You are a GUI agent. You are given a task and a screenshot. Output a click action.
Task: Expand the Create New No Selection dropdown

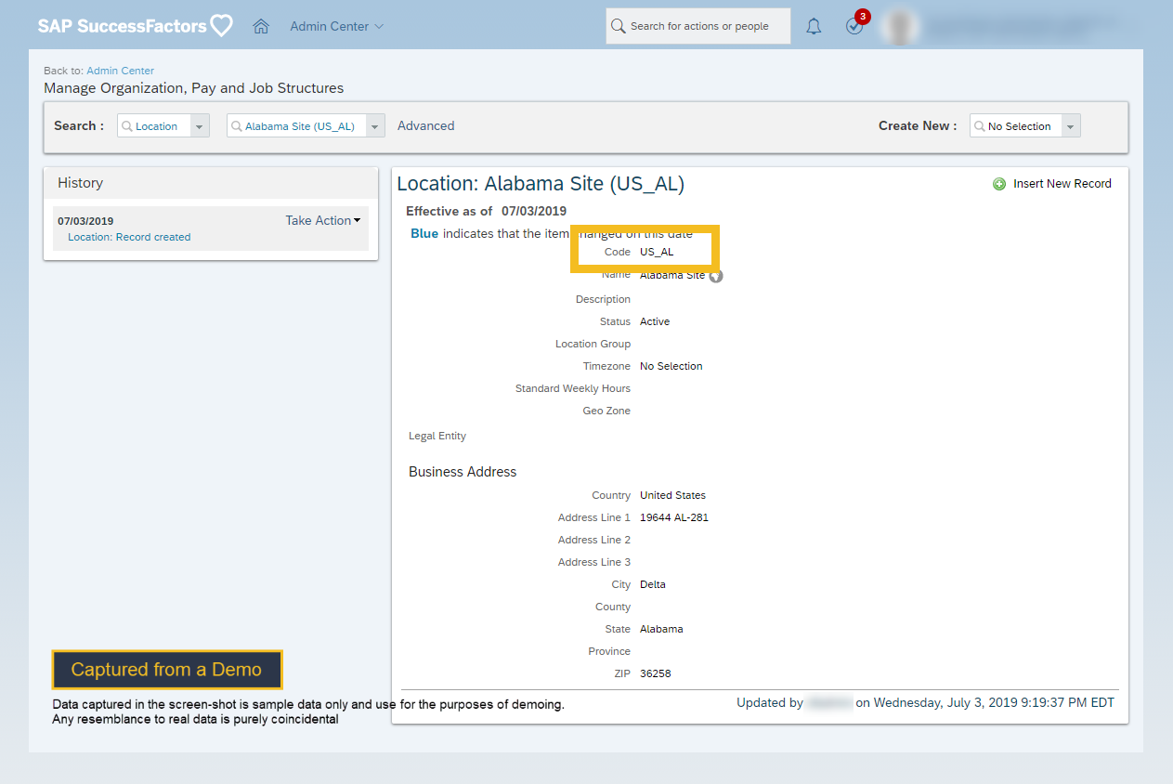1071,126
